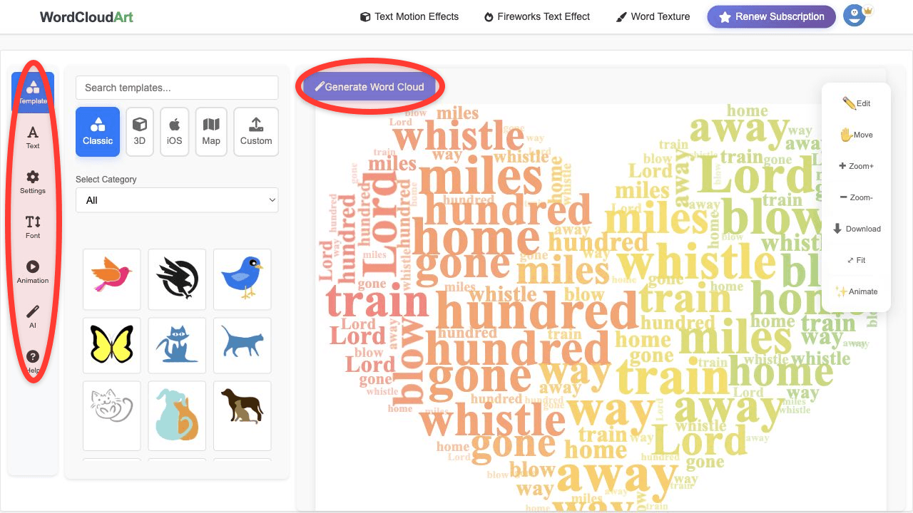
Task: Open the Text sidebar panel
Action: point(33,138)
